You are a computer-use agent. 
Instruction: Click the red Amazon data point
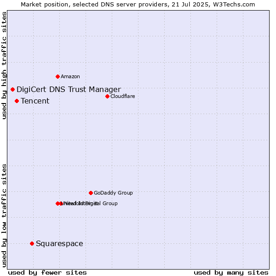pyautogui.click(x=57, y=76)
